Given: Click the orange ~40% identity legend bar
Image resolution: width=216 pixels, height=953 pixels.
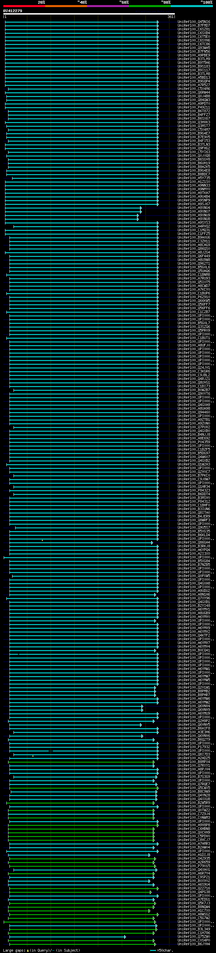Looking at the screenshot, I should (66, 6).
